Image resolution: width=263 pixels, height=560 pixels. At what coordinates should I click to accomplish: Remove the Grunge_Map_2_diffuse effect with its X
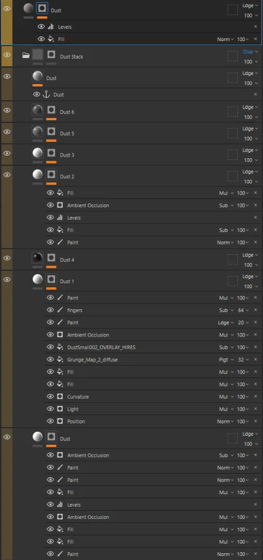pos(255,360)
